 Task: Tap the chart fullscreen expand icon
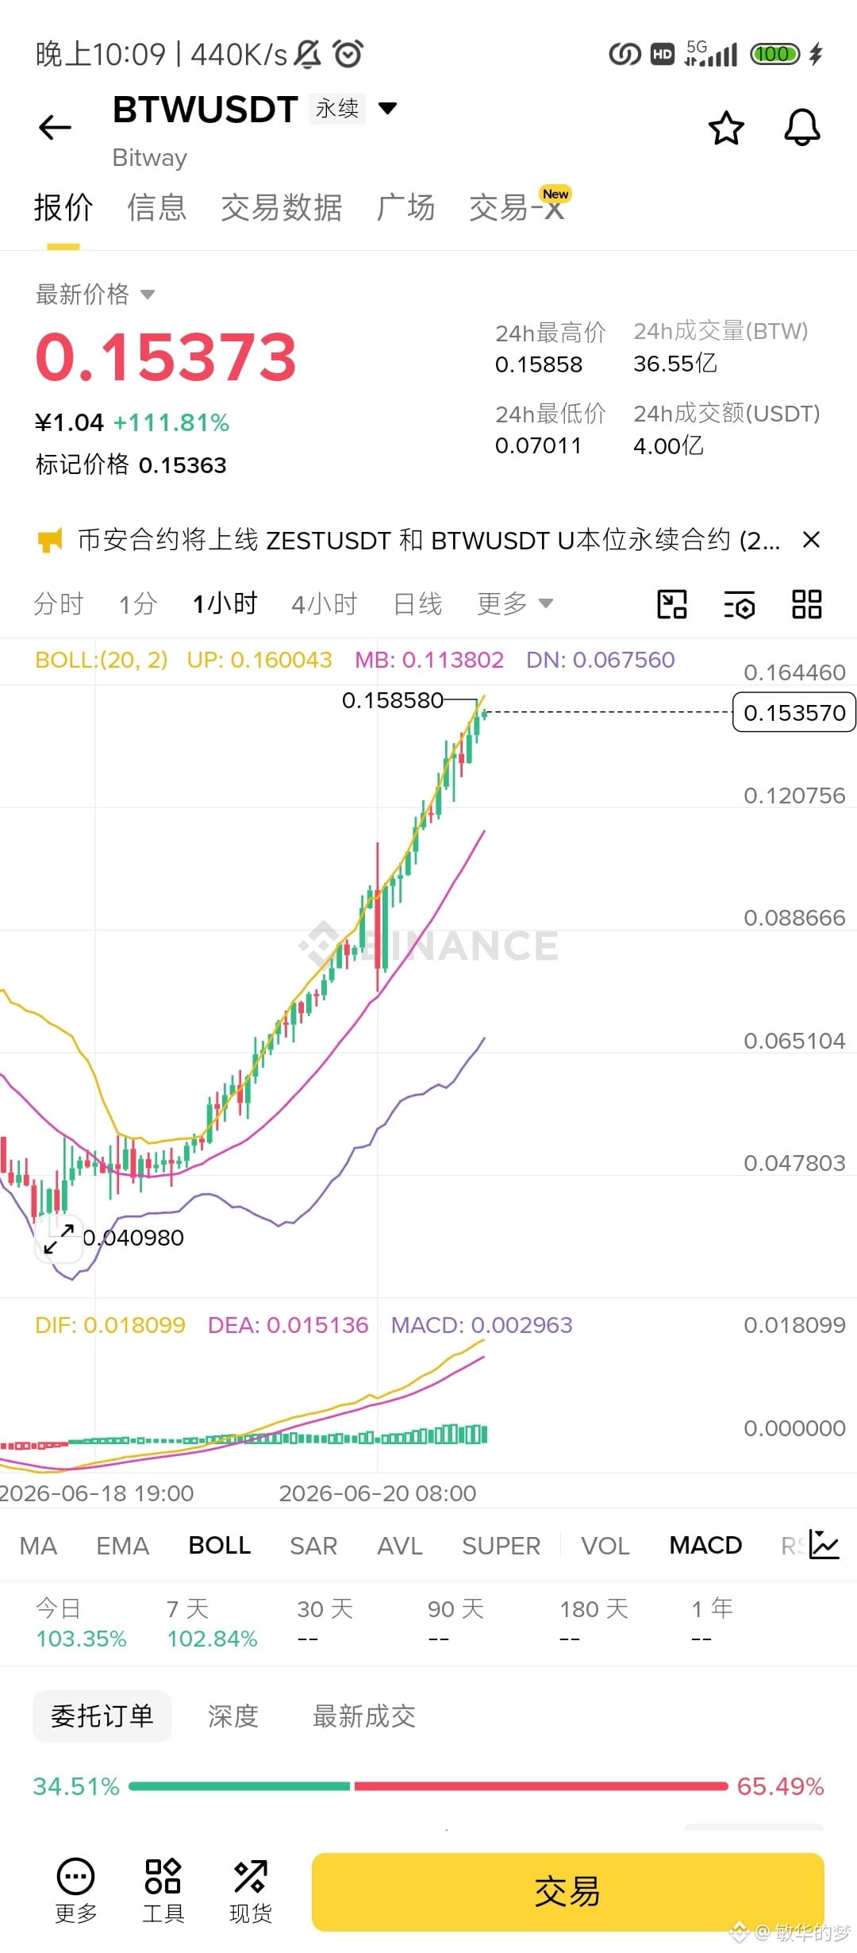(x=59, y=1238)
